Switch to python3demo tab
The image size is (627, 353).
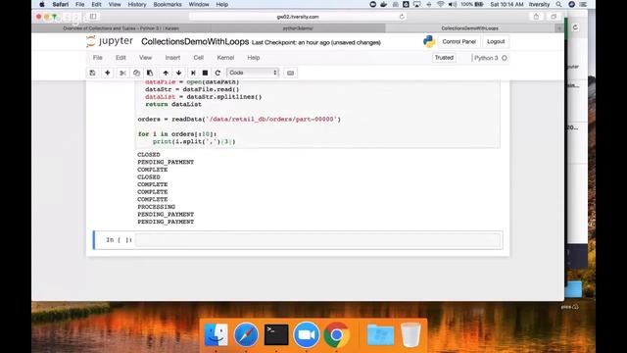[298, 28]
